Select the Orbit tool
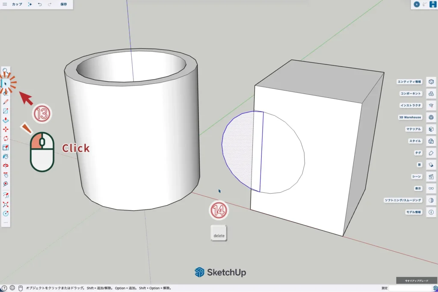Screen dimensions: 438x292 click(x=6, y=165)
